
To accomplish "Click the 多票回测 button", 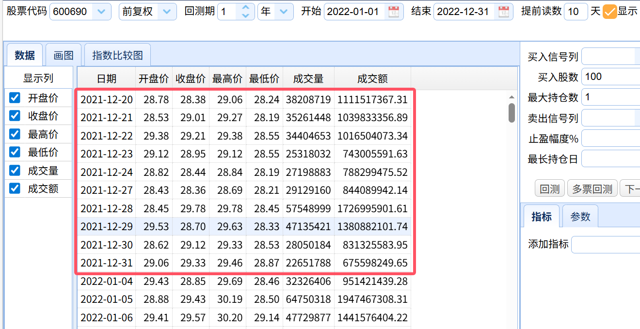I will point(592,188).
